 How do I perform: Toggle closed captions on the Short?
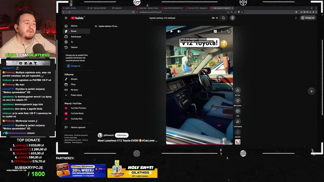pos(215,31)
